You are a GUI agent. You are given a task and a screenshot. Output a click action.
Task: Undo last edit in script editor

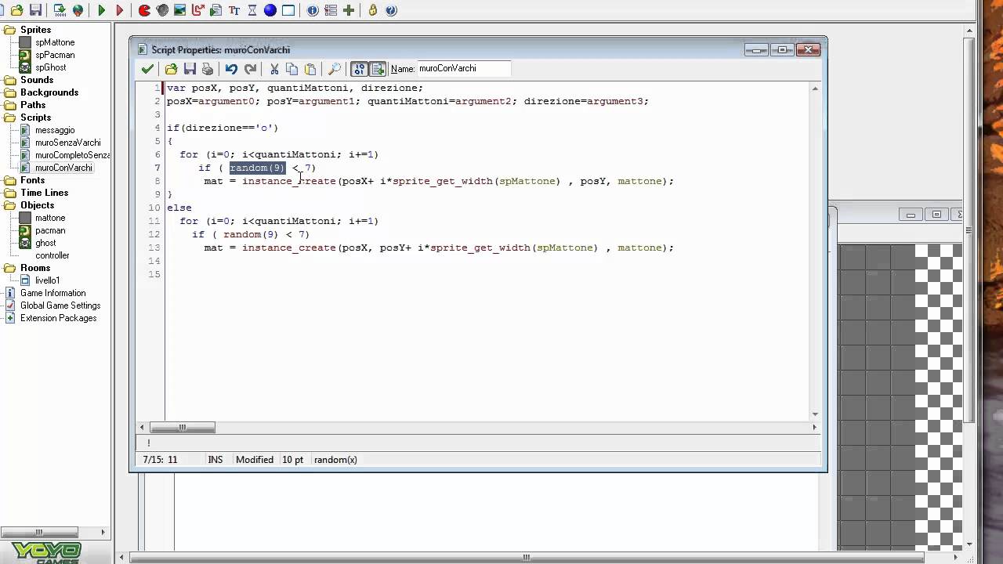click(x=231, y=69)
